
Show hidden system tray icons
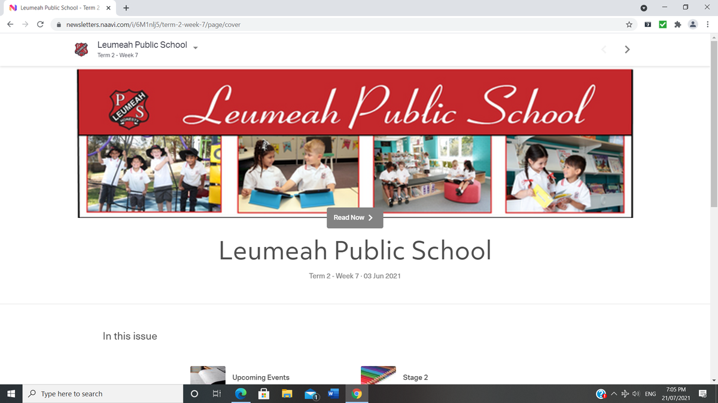click(x=613, y=394)
